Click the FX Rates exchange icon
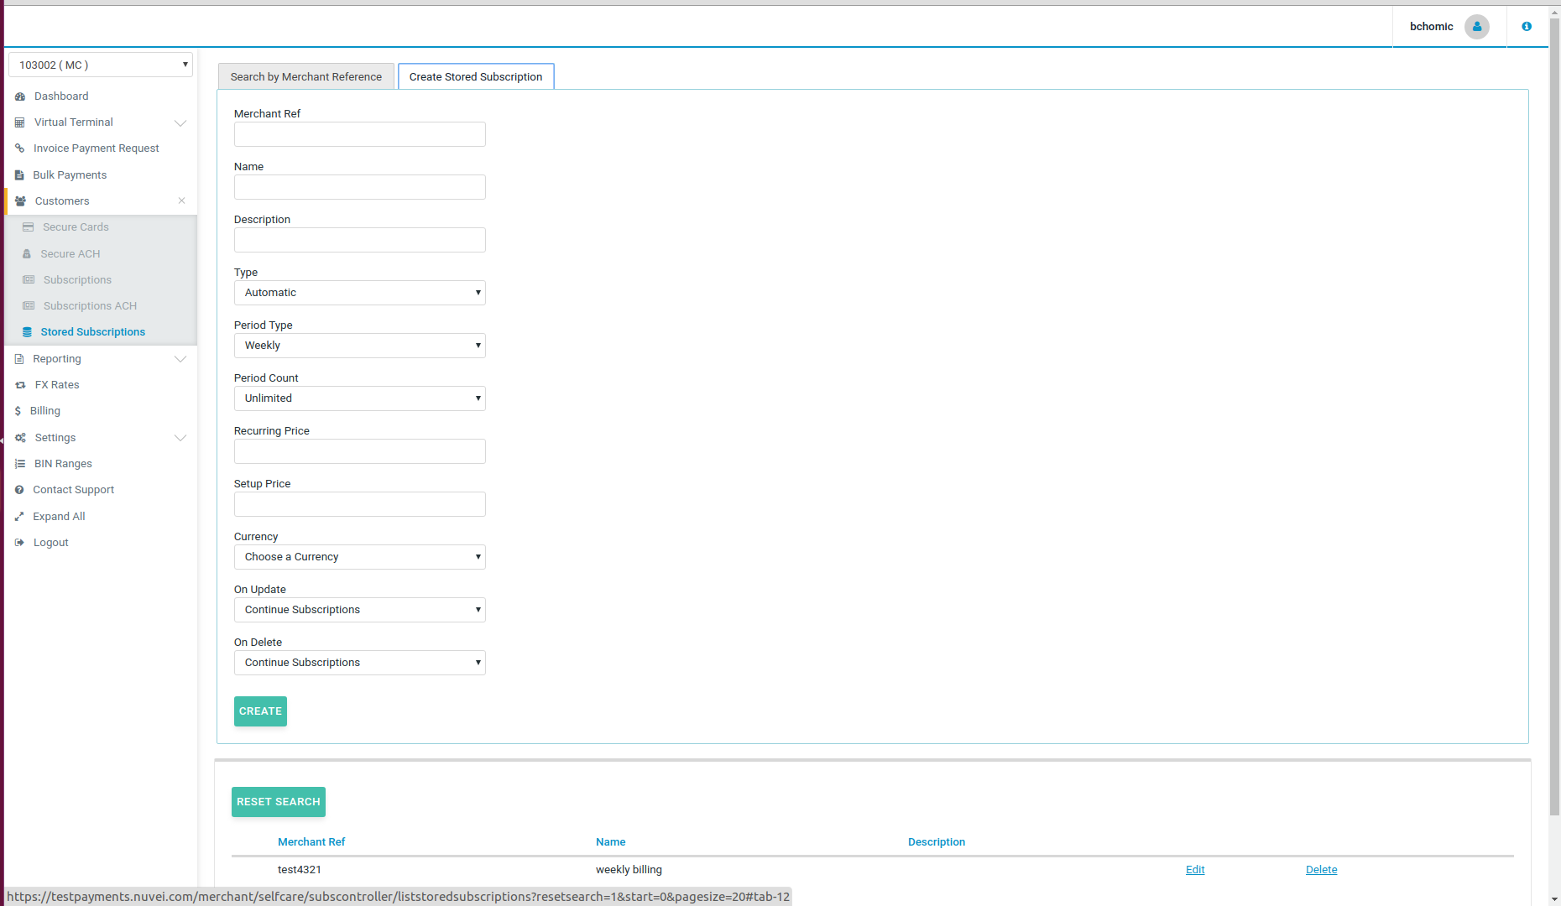 [20, 385]
